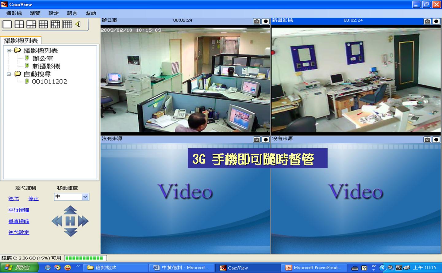Open the 移動速度 speed dropdown
Viewport: 442px width, 273px height.
point(85,197)
